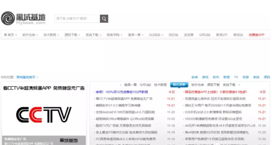Screen dimensions: 272x145
Task: Click the 黑域基地首页 breadcrumb link
Action: pos(26,77)
